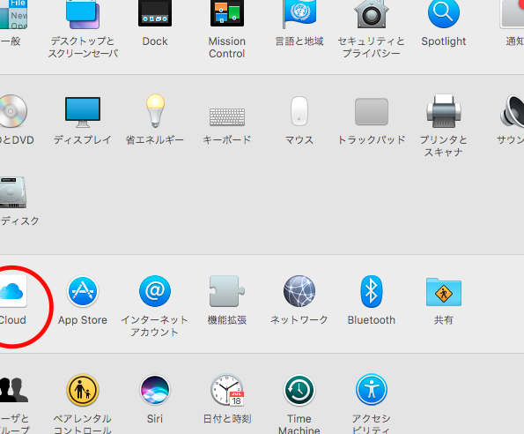Open CDs & DVDs preferences
This screenshot has height=434, width=524.
pyautogui.click(x=13, y=111)
